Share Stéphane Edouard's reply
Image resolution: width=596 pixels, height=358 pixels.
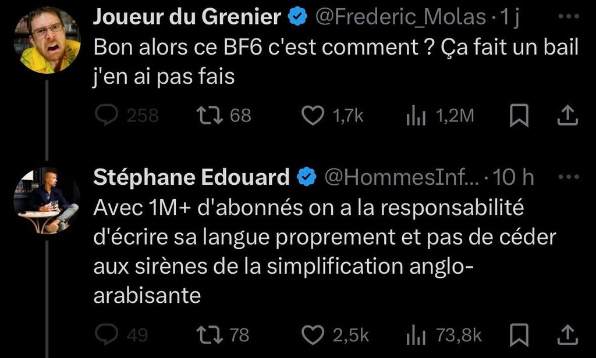coord(567,335)
